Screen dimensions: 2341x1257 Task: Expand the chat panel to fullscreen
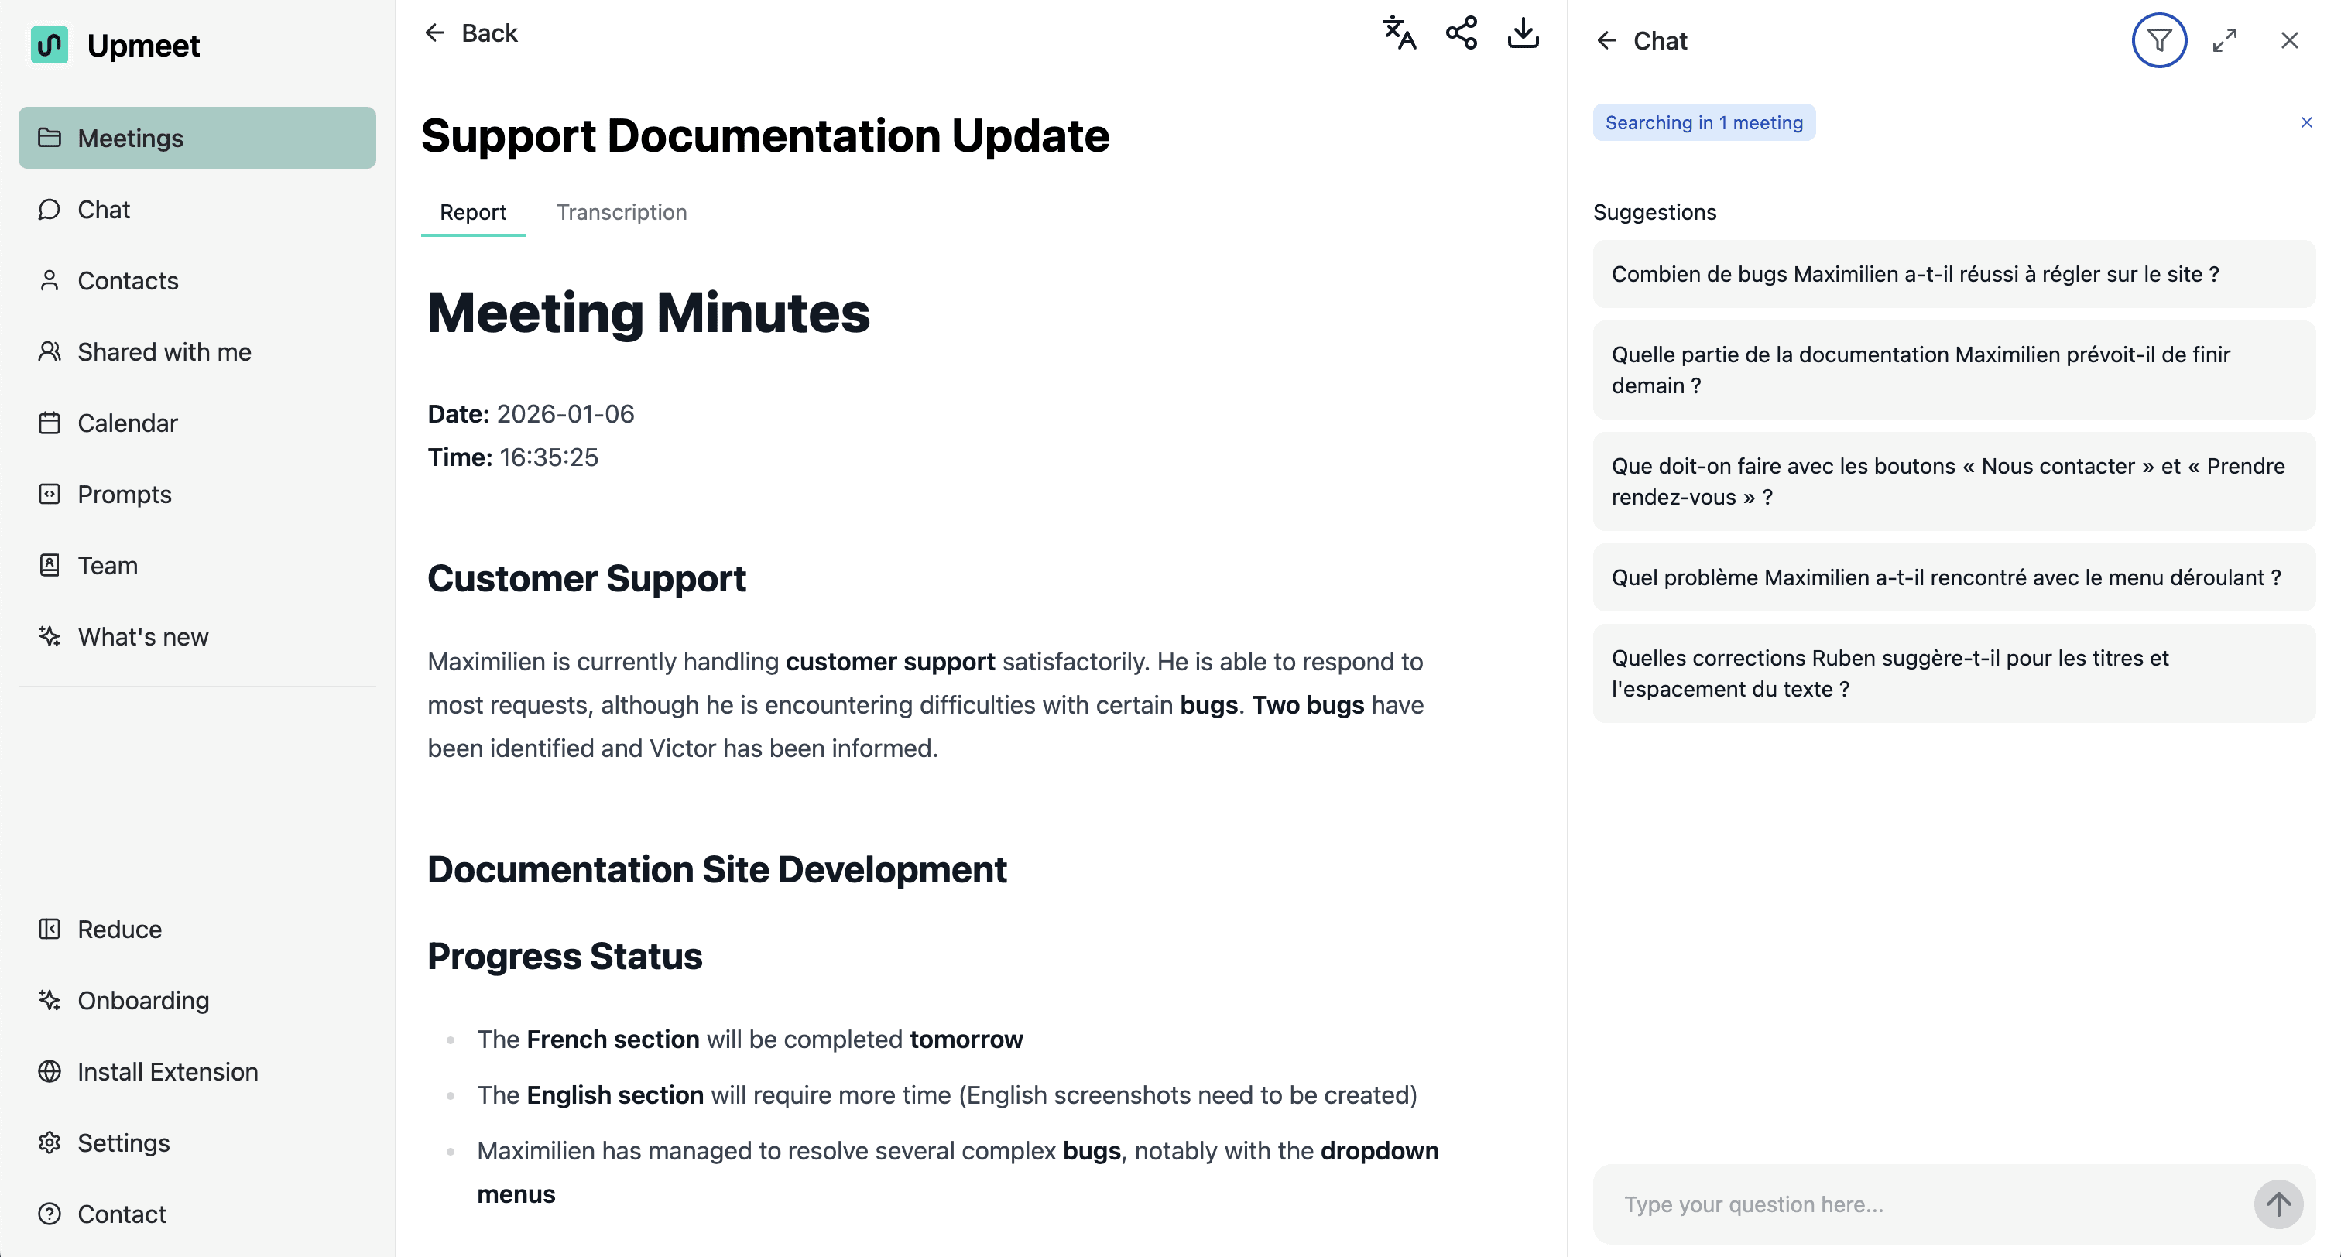[2224, 41]
